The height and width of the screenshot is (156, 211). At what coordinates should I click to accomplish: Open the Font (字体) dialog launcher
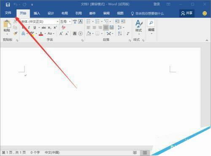point(82,40)
